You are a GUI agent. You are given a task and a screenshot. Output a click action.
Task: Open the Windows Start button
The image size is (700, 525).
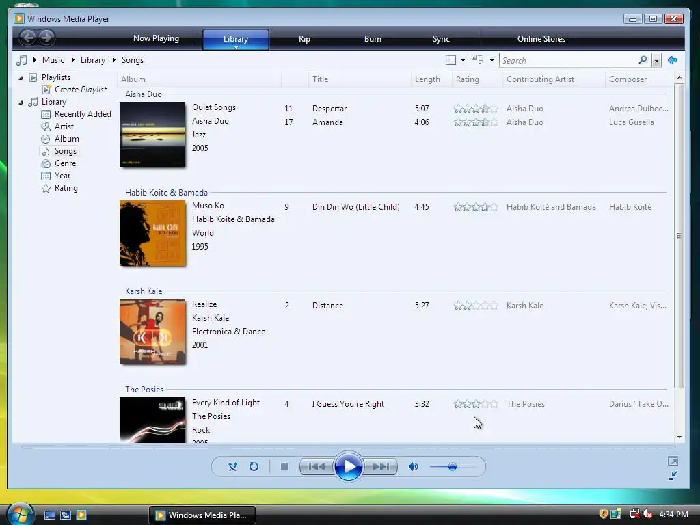[20, 514]
